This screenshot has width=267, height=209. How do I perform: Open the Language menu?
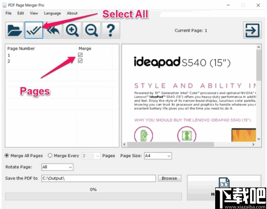[x=52, y=13]
